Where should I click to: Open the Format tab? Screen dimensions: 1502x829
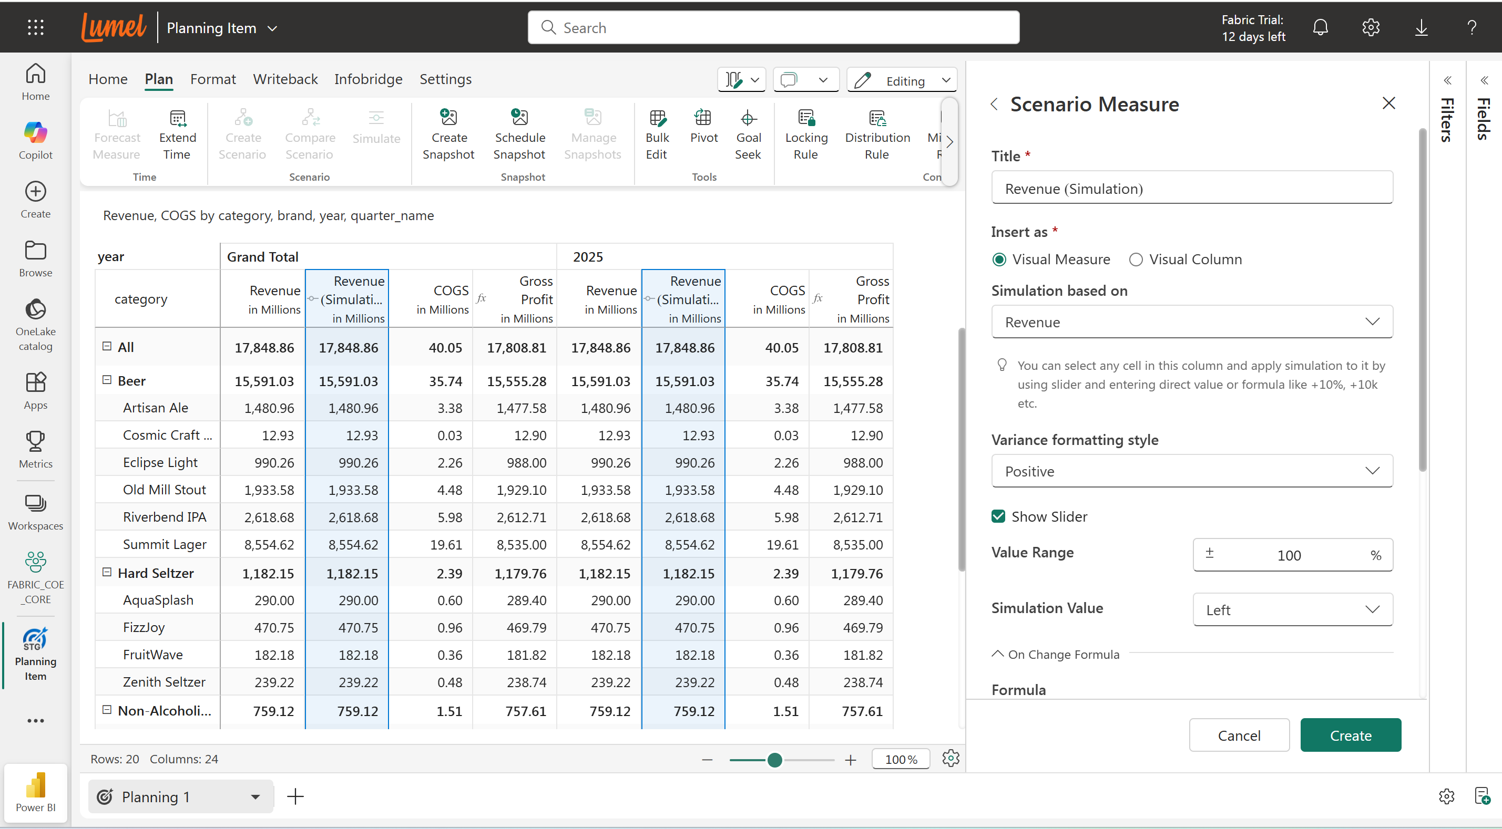click(213, 79)
